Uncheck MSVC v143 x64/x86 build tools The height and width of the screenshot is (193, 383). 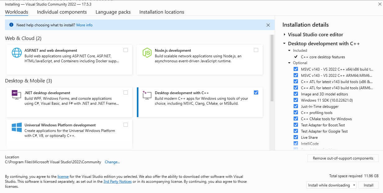pos(296,69)
